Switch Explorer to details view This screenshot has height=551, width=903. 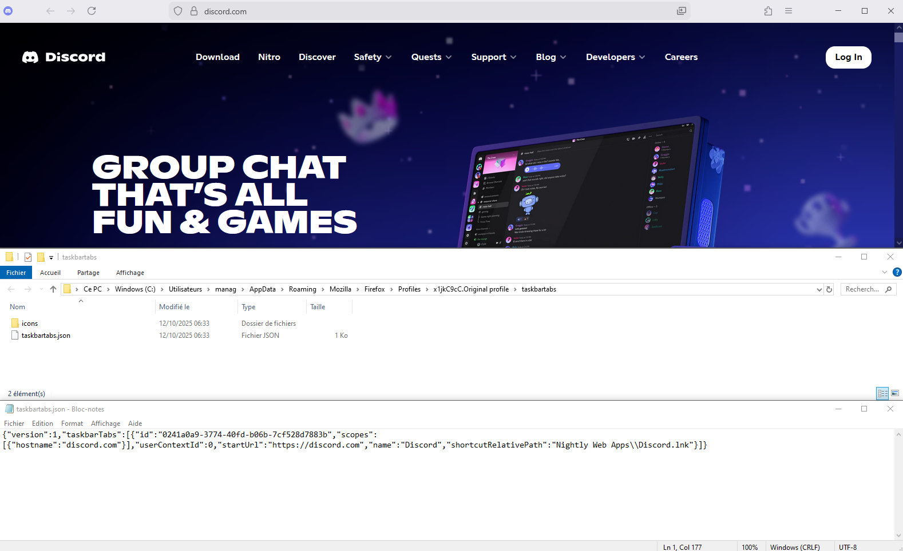(882, 393)
